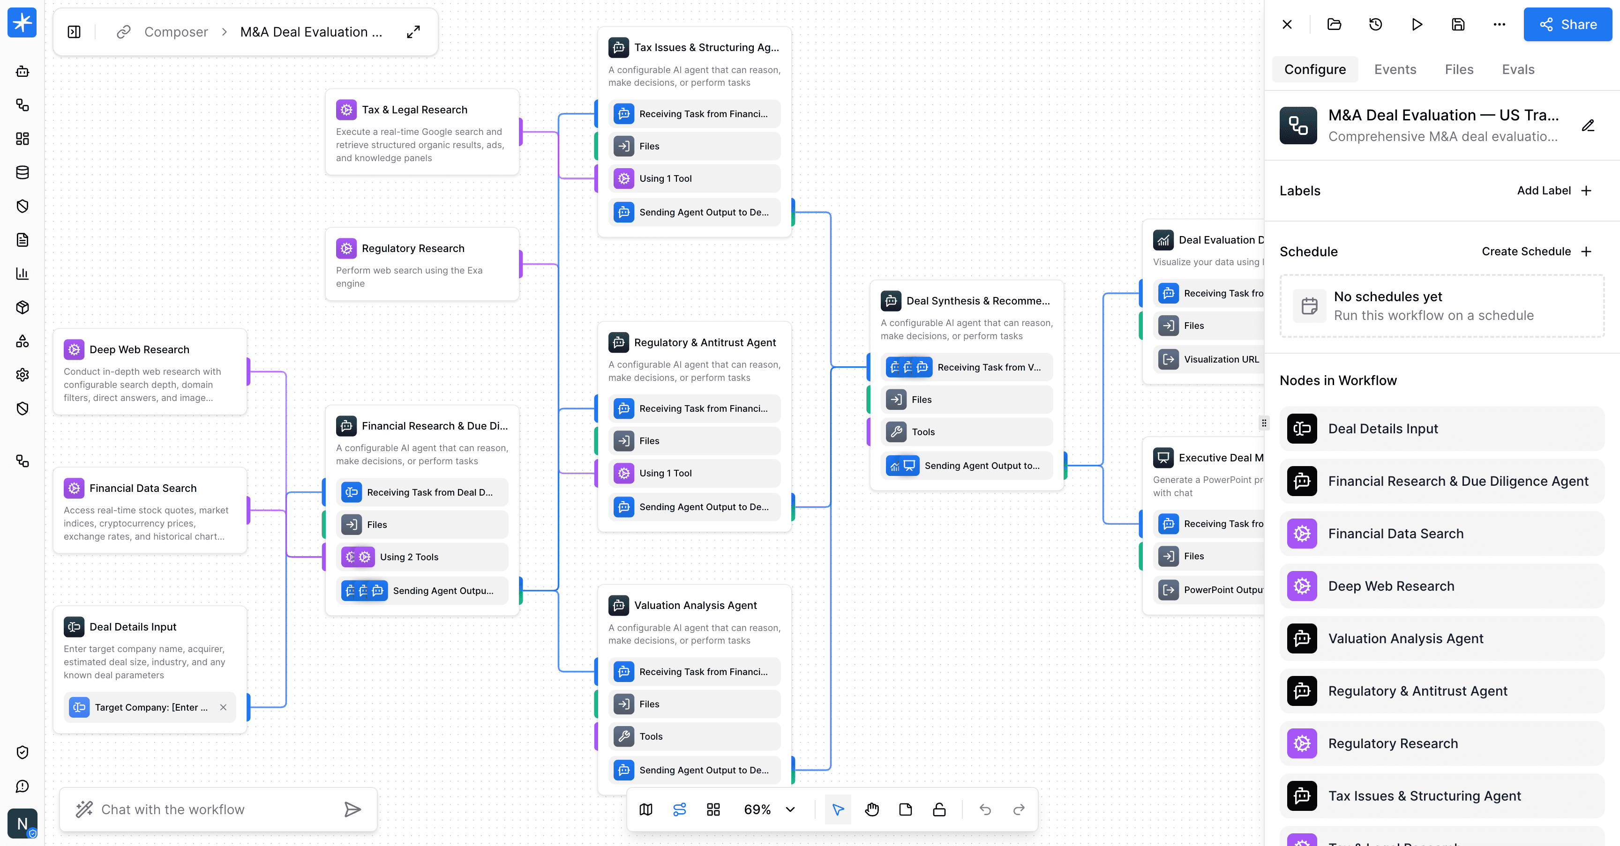Open version history clock icon

click(x=1375, y=24)
